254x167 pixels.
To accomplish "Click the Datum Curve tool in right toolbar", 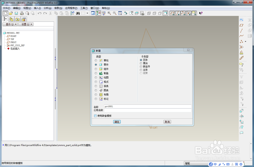I will pos(241,36).
